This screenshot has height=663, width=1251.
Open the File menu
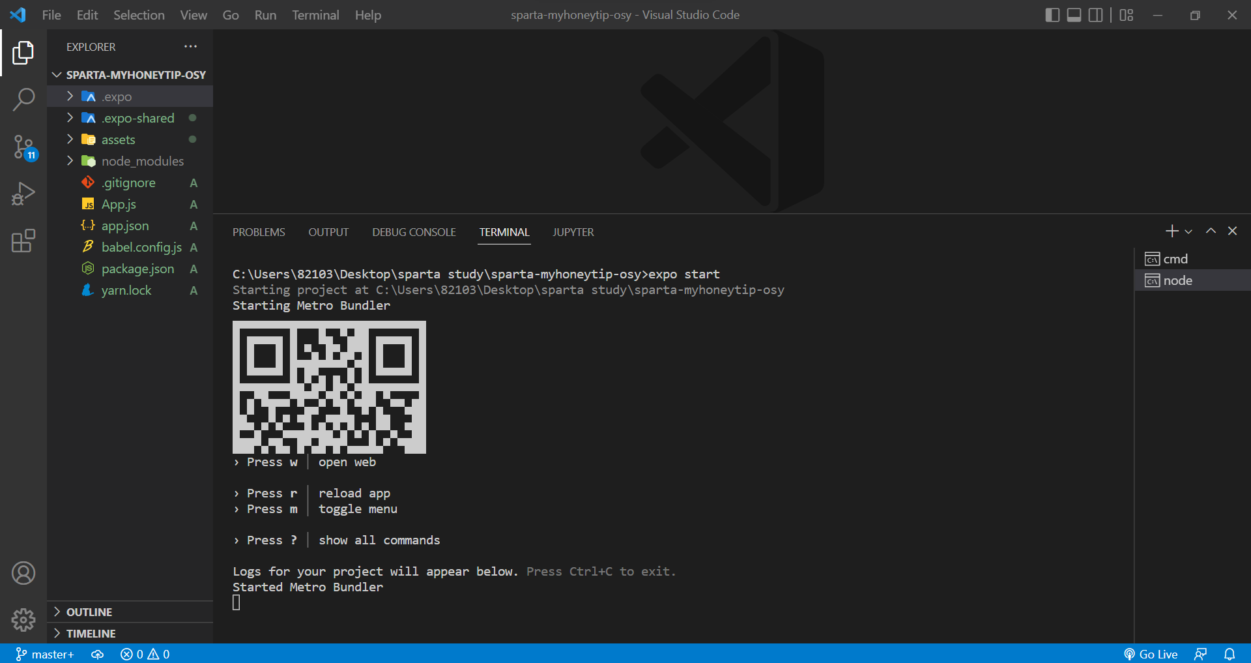coord(51,15)
